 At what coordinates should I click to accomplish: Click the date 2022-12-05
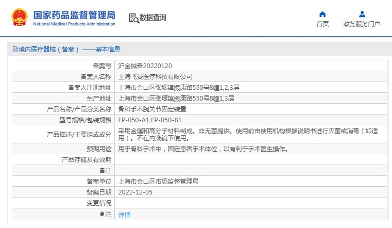[x=135, y=192]
